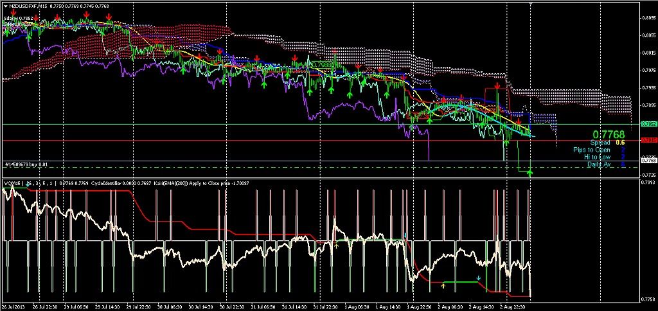Click the red 0.7815 price axis label
This screenshot has height=311, width=658.
(x=648, y=140)
